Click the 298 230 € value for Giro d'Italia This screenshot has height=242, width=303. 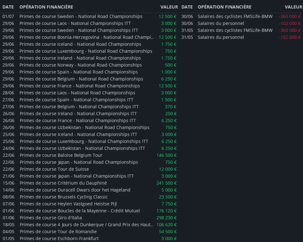pyautogui.click(x=166, y=218)
